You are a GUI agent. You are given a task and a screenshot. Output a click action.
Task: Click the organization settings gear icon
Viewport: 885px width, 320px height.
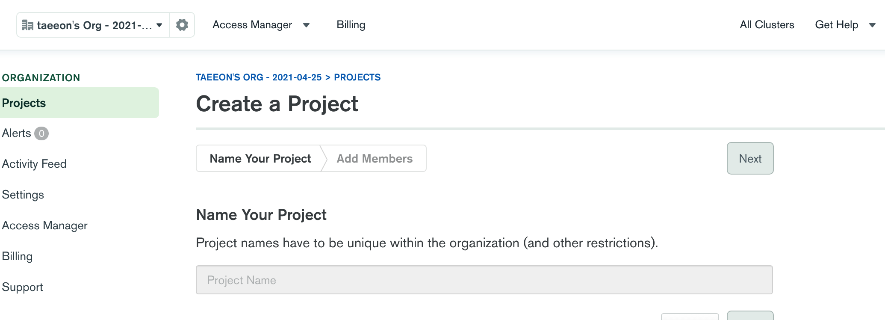182,25
